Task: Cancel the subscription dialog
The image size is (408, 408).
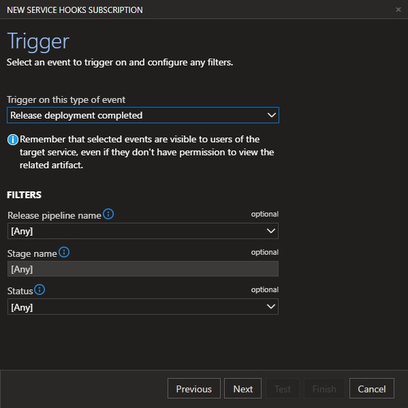Action: point(372,388)
